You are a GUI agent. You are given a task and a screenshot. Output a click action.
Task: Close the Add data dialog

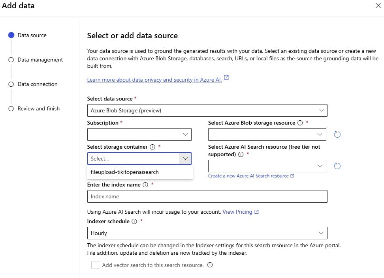coord(377,6)
